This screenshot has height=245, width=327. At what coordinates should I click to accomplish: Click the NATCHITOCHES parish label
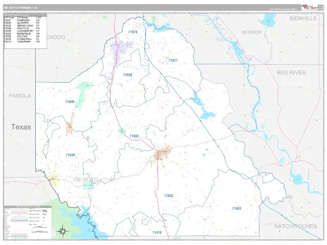click(295, 226)
